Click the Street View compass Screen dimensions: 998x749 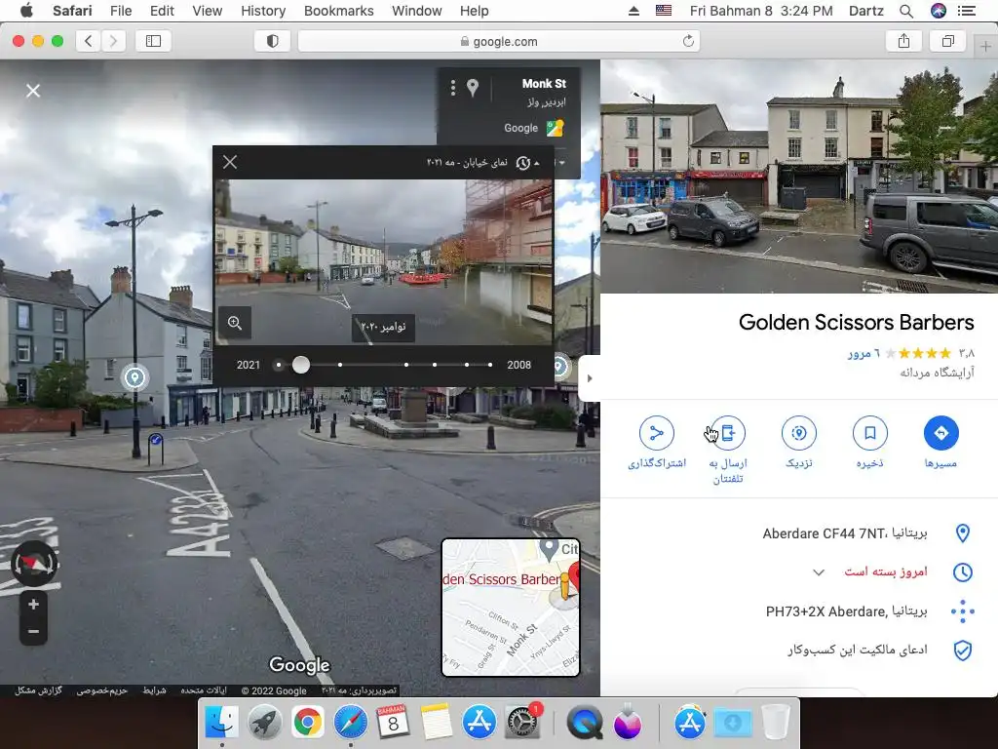click(34, 564)
